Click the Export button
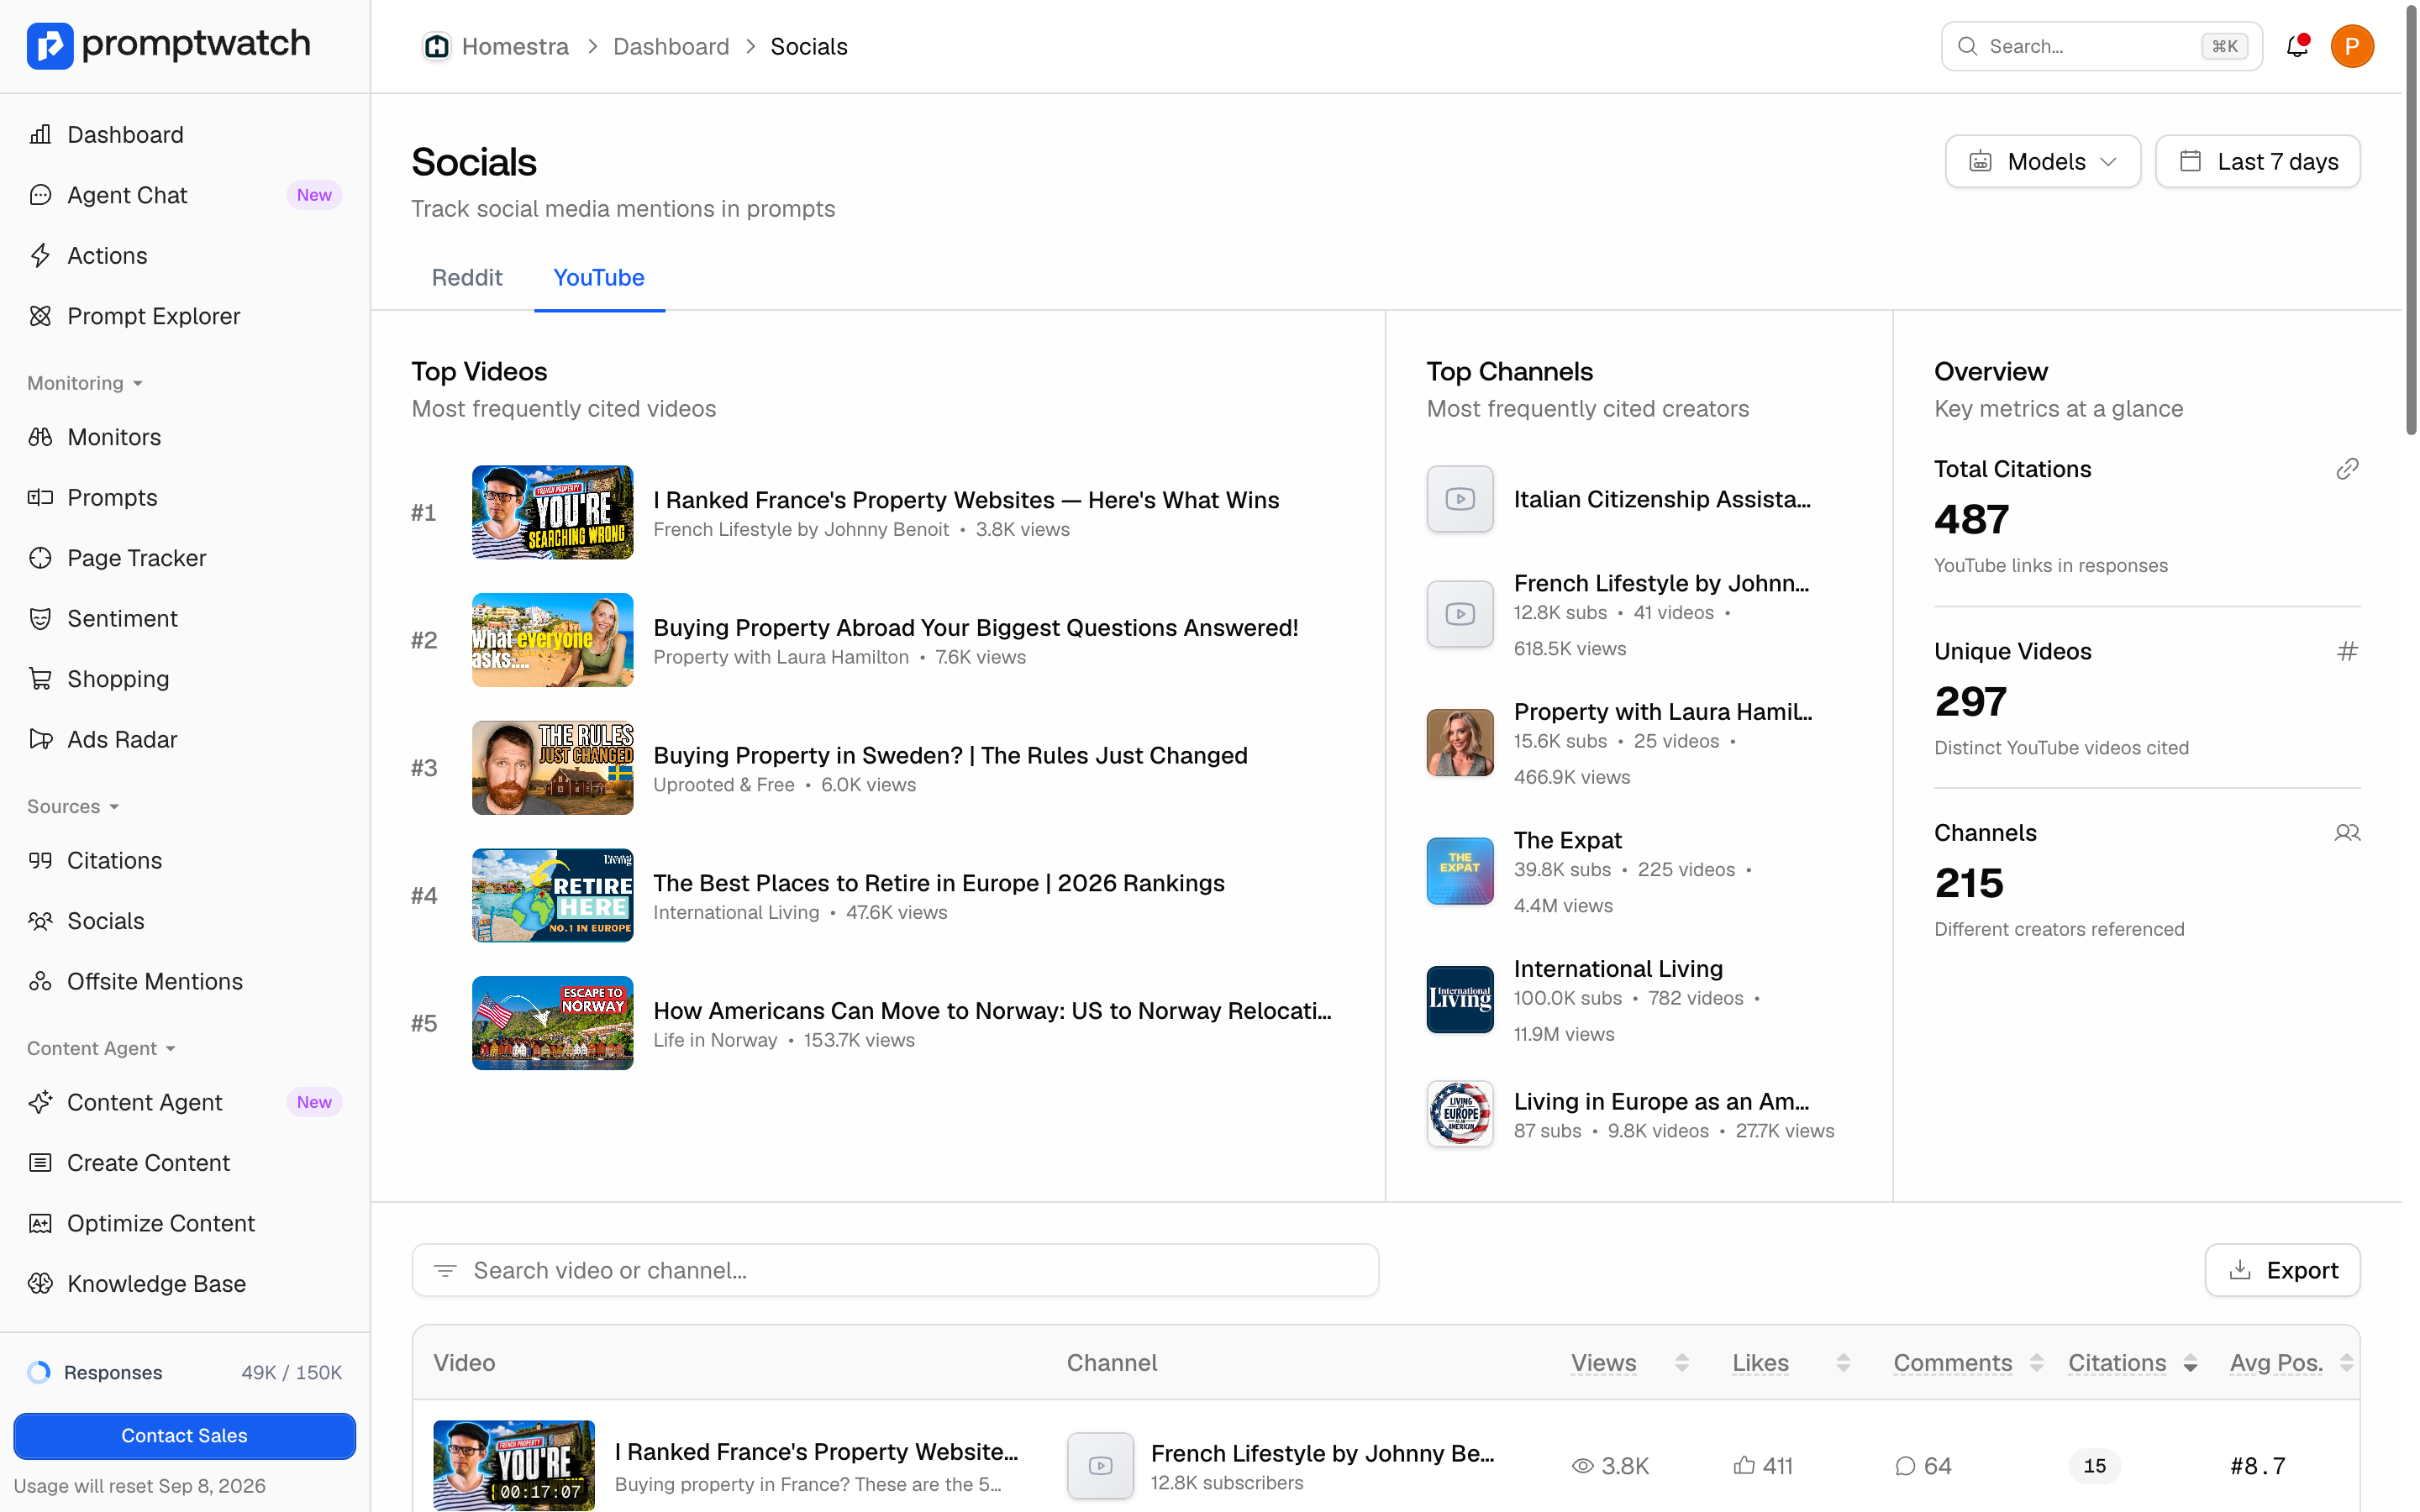The image size is (2420, 1512). click(x=2282, y=1270)
